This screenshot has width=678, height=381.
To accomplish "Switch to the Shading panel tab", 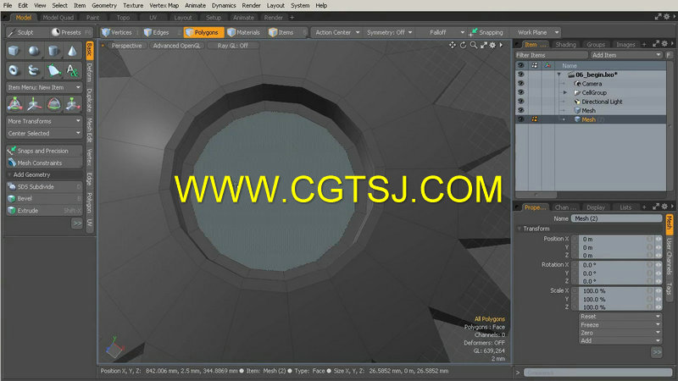I will click(565, 45).
